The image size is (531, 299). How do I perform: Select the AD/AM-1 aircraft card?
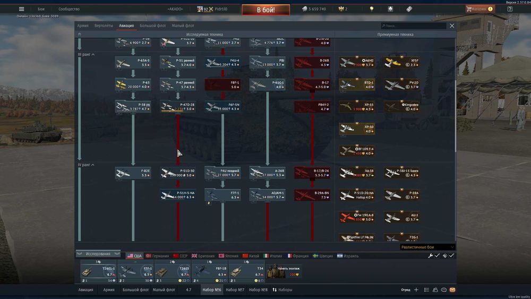[x=267, y=195]
